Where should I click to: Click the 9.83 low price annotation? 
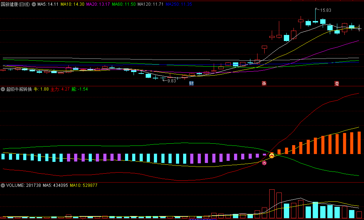click(x=172, y=81)
